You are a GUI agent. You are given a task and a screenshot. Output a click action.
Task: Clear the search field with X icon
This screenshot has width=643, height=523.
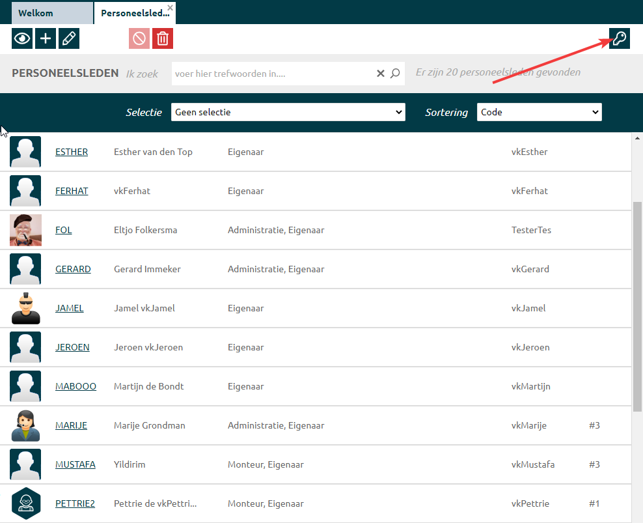[x=381, y=74]
